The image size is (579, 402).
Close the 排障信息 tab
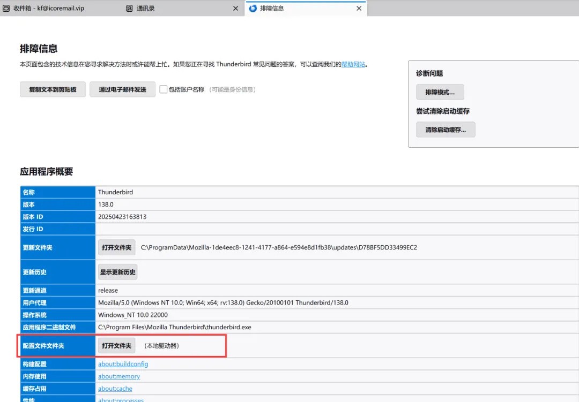click(x=359, y=9)
